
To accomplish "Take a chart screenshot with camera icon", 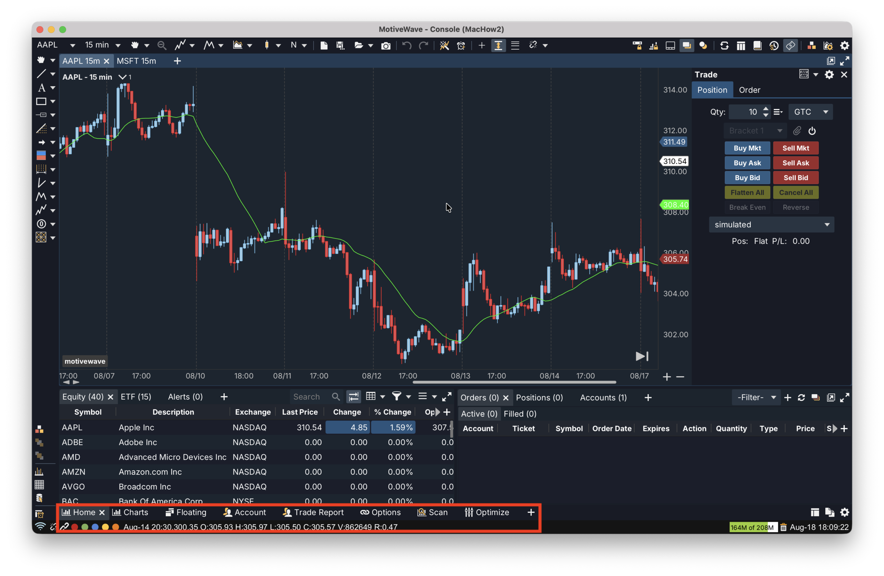I will [x=386, y=46].
